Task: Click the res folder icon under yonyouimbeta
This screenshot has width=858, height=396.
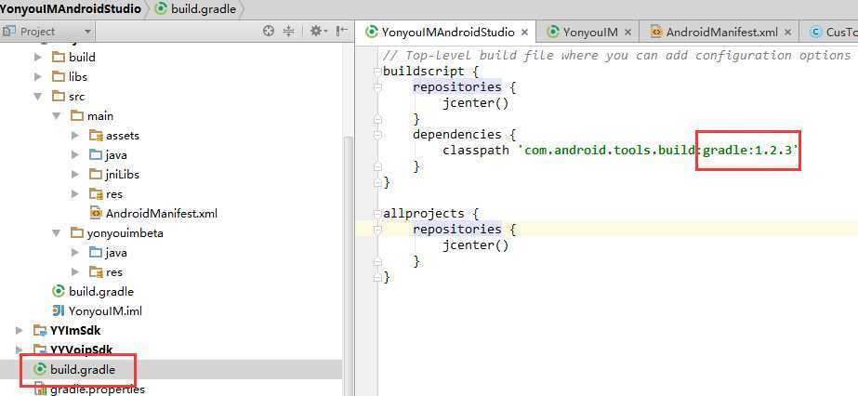Action: point(96,271)
